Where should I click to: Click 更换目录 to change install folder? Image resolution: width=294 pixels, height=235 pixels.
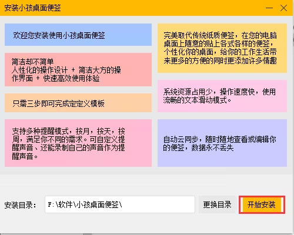coord(217,204)
